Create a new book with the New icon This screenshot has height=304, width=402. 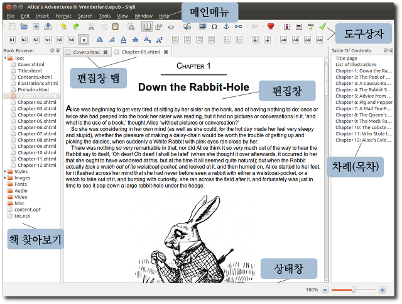click(12, 26)
